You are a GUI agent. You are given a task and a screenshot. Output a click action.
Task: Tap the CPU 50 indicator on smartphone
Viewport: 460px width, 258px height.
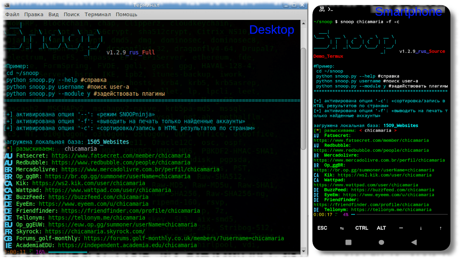coord(322,9)
